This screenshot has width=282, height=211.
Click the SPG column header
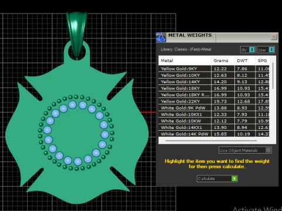[262, 60]
